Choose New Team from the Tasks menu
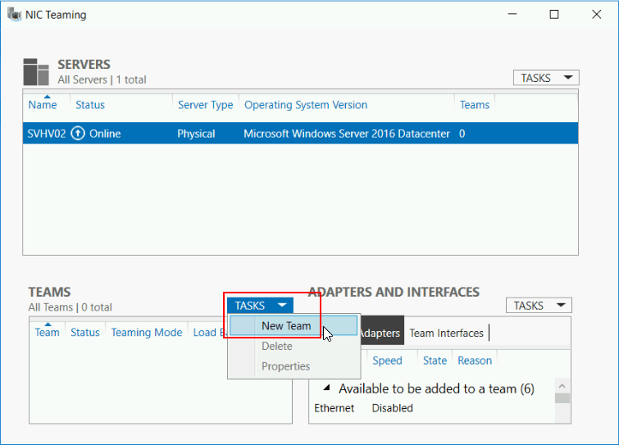 [x=294, y=326]
